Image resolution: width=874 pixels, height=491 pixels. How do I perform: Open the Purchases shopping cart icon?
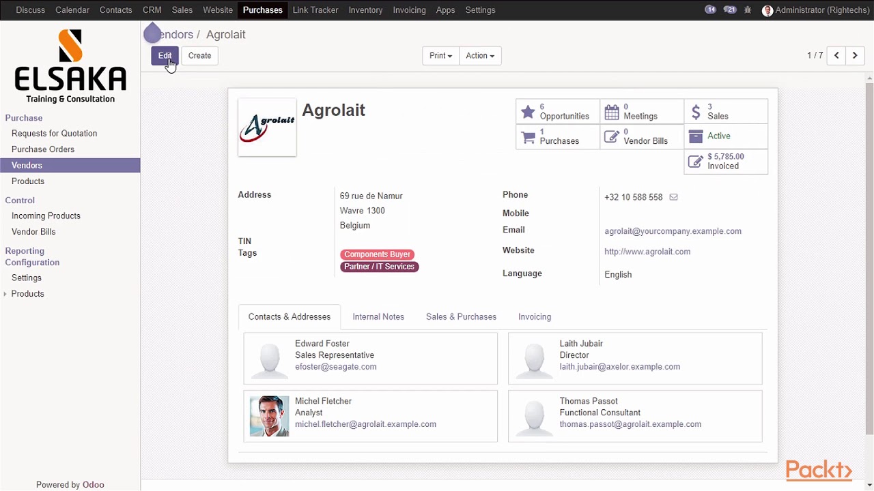tap(528, 137)
